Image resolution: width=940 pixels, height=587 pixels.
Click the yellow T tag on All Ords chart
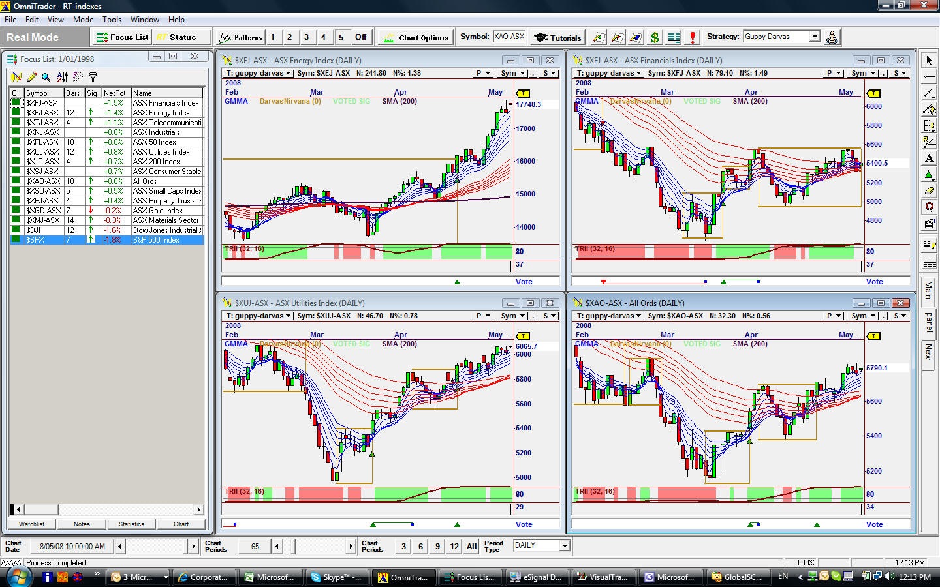[874, 336]
